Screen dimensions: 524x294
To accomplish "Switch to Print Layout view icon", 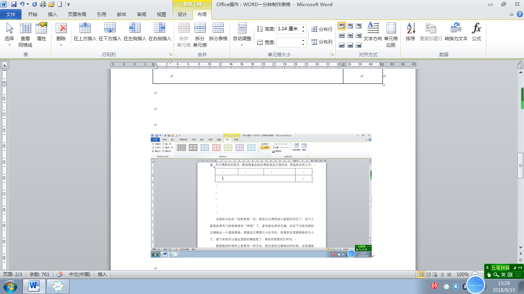I will point(421,274).
